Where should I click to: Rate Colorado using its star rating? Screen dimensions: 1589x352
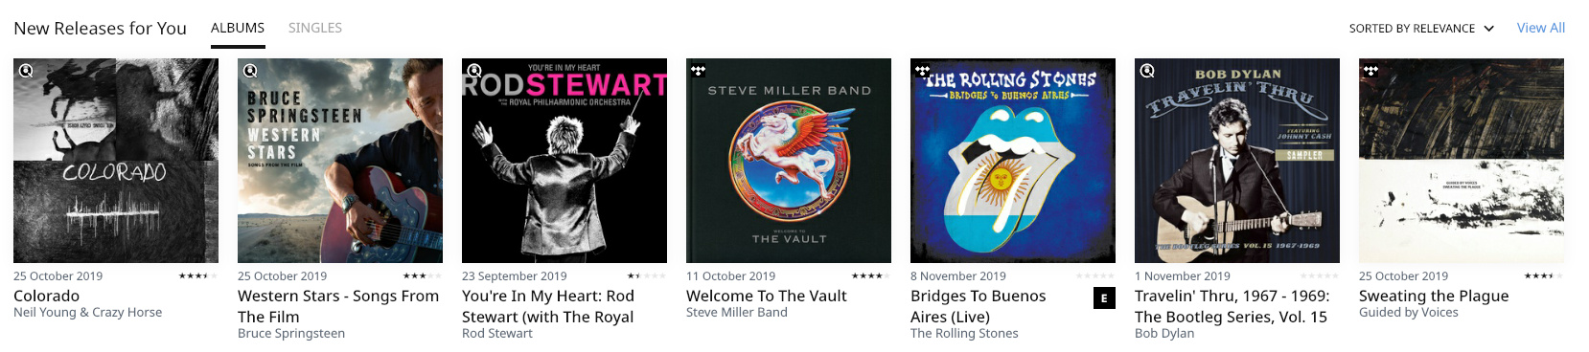click(x=198, y=275)
